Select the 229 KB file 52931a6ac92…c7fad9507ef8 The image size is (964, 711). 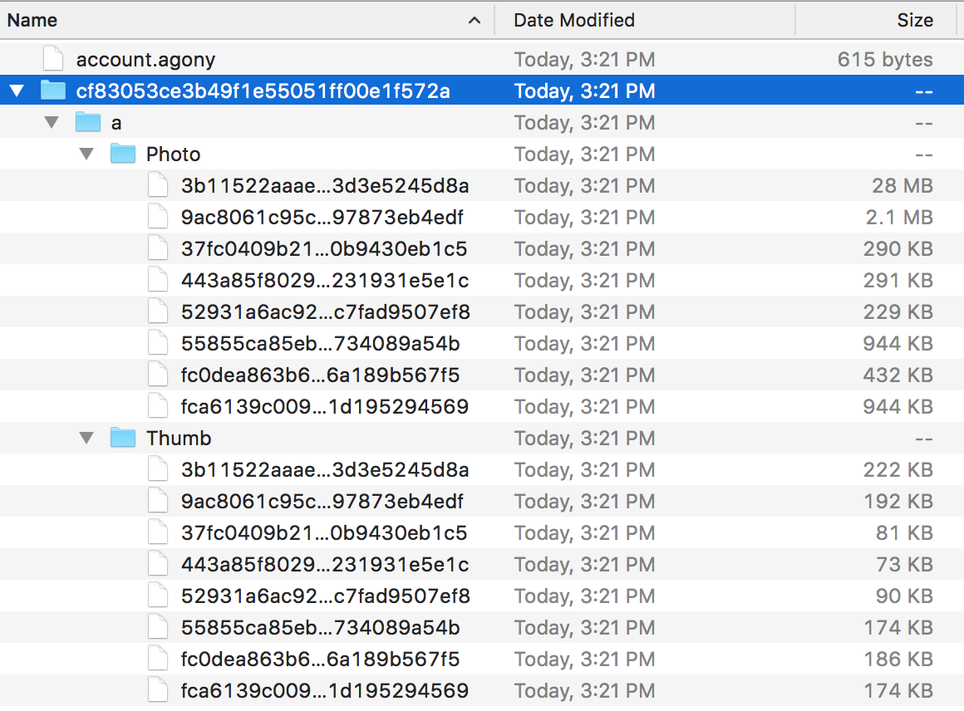coord(325,311)
